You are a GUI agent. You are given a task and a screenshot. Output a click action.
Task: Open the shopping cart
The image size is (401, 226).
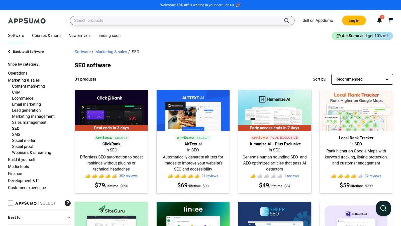pos(390,20)
